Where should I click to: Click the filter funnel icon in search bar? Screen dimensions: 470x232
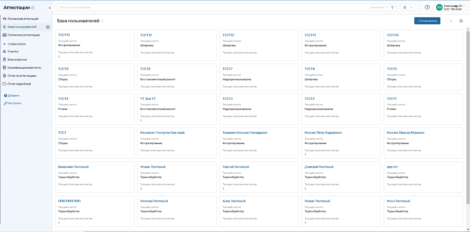tap(392, 7)
